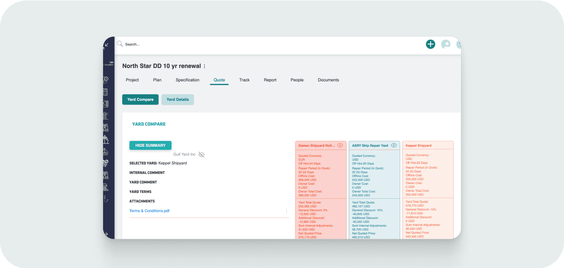The width and height of the screenshot is (564, 268).
Task: Open the user profile avatar menu
Action: coord(446,44)
